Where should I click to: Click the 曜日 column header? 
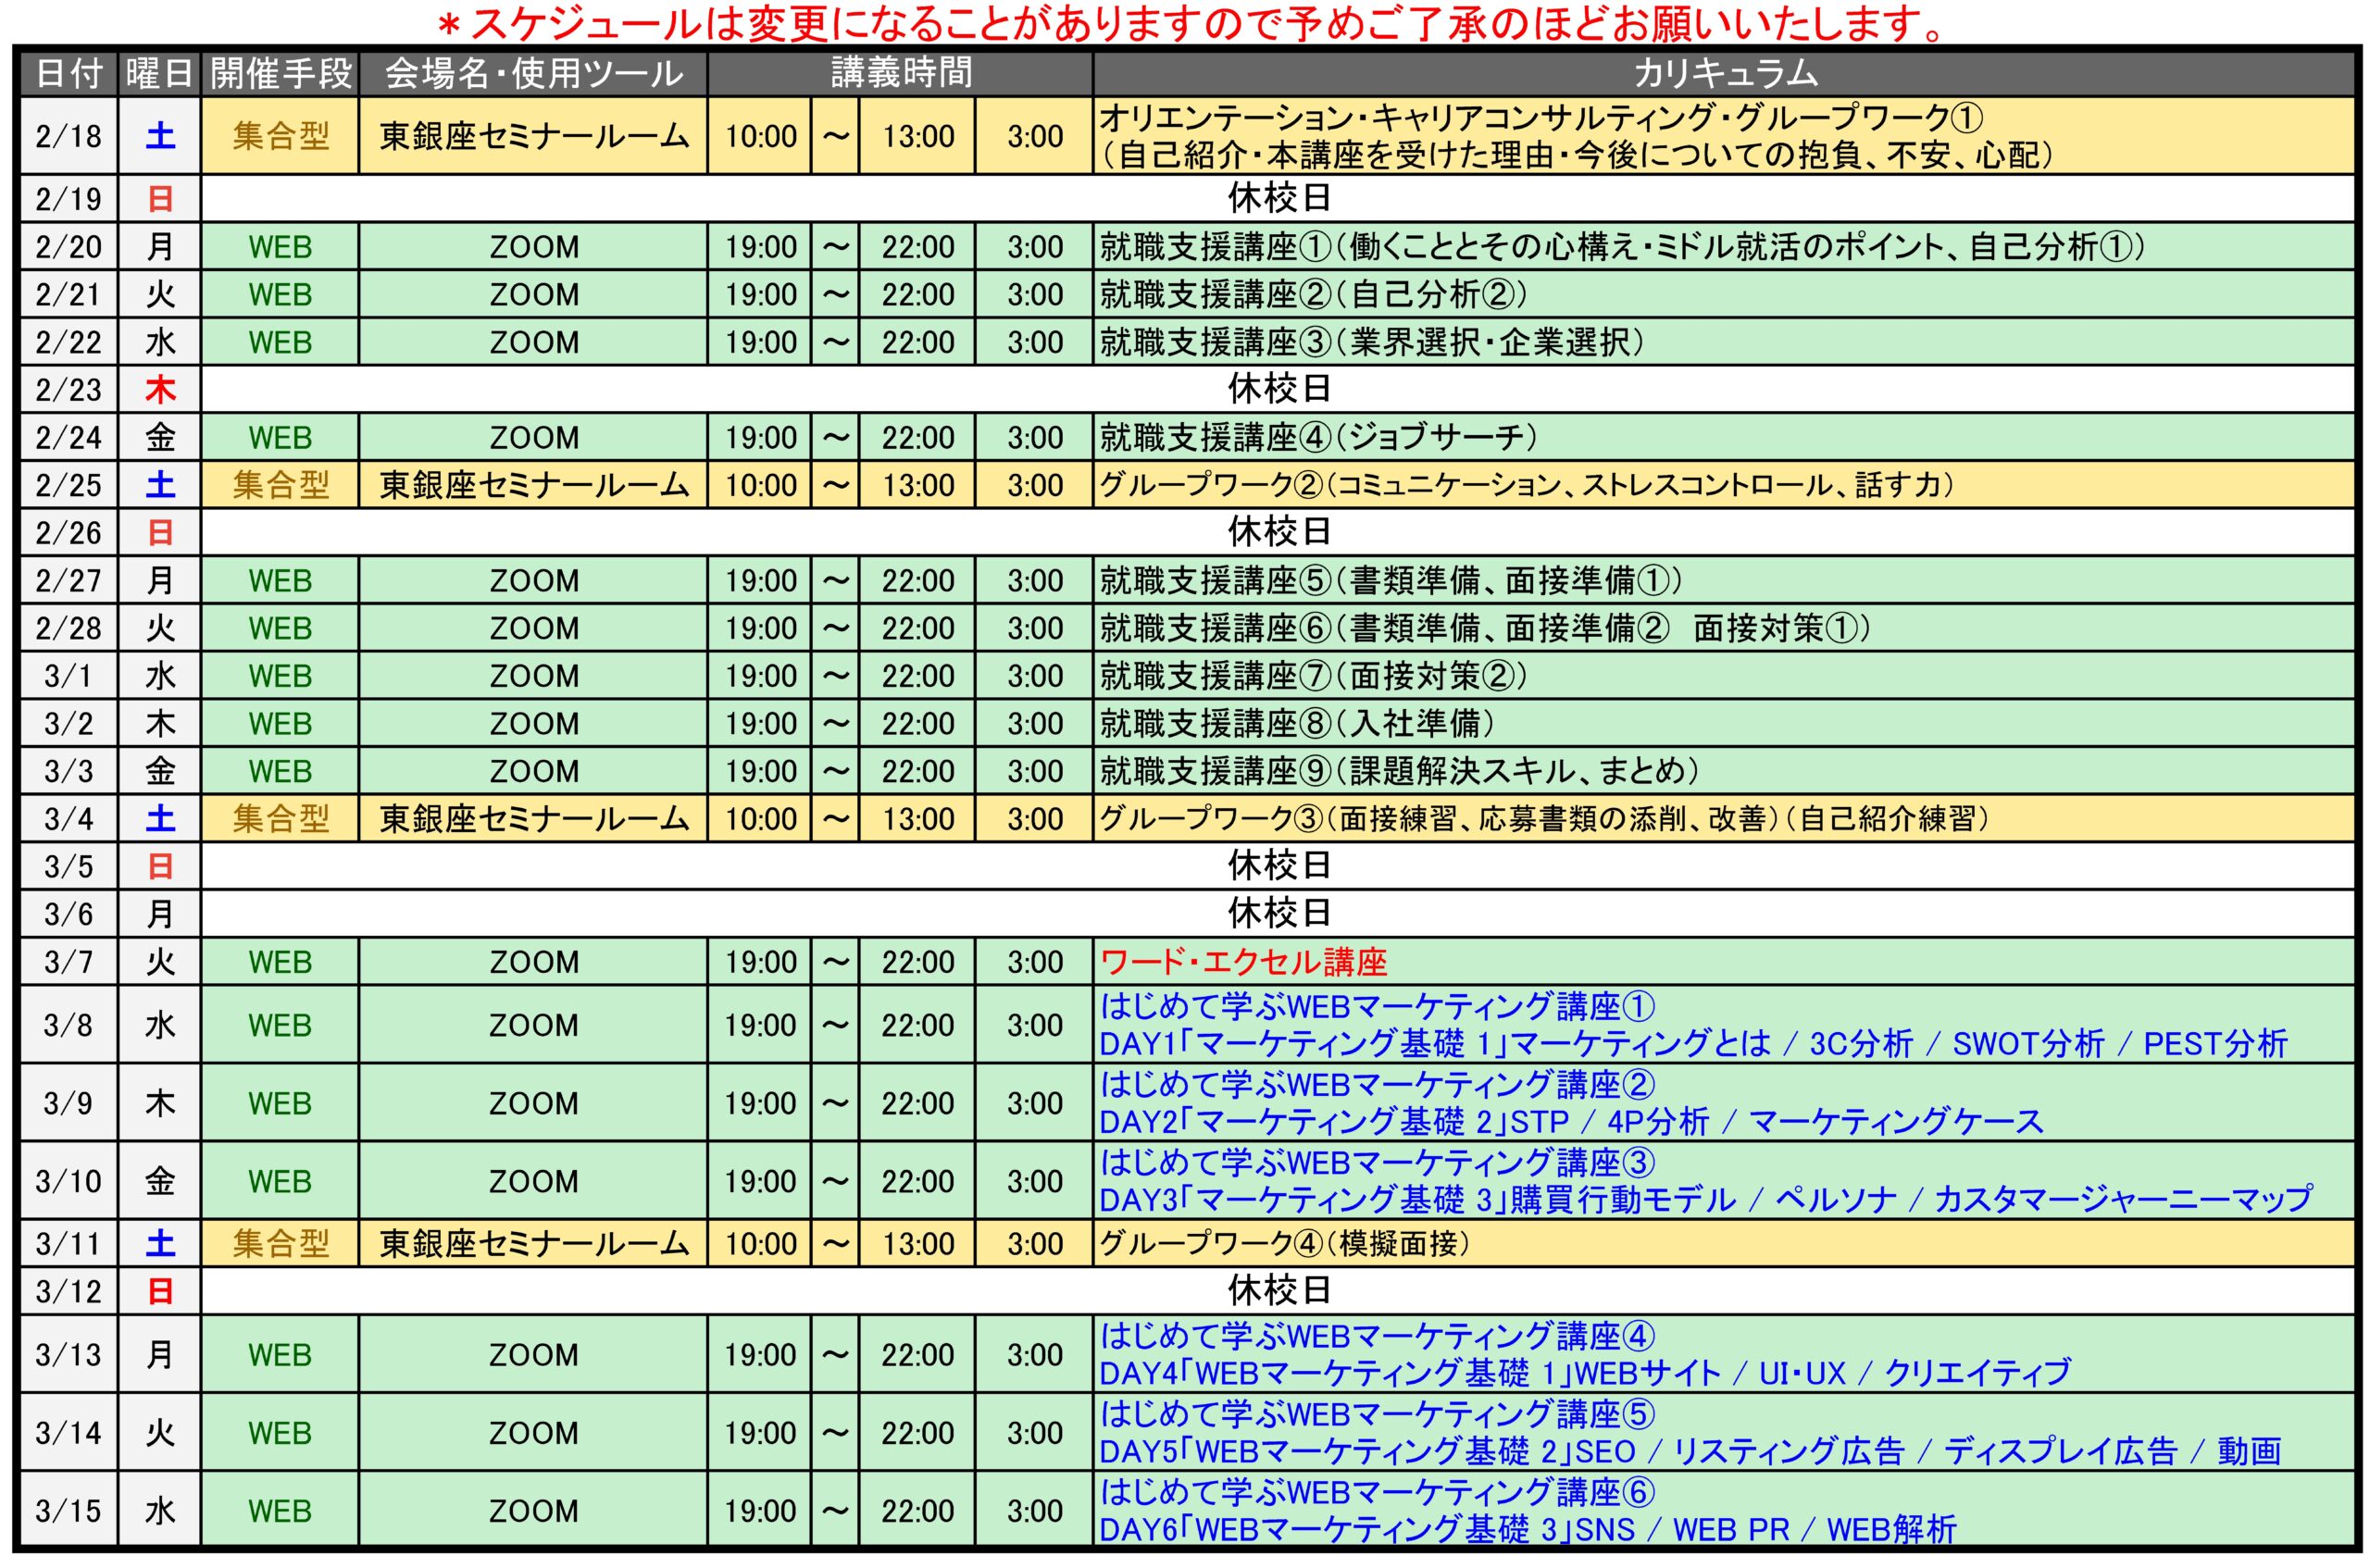click(x=160, y=73)
